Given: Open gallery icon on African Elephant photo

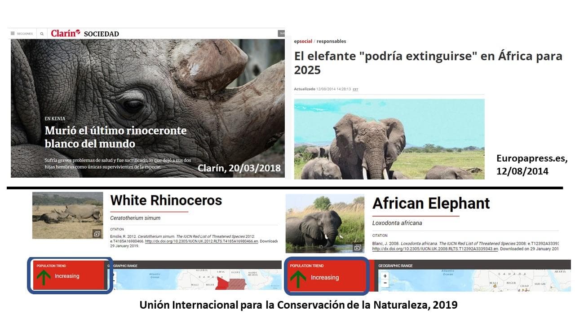Looking at the screenshot, I should click(358, 247).
